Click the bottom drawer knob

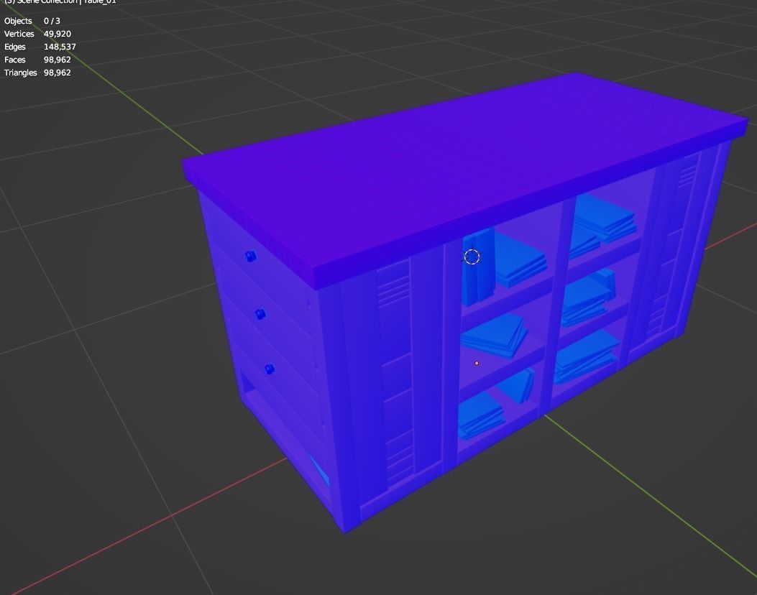point(270,369)
